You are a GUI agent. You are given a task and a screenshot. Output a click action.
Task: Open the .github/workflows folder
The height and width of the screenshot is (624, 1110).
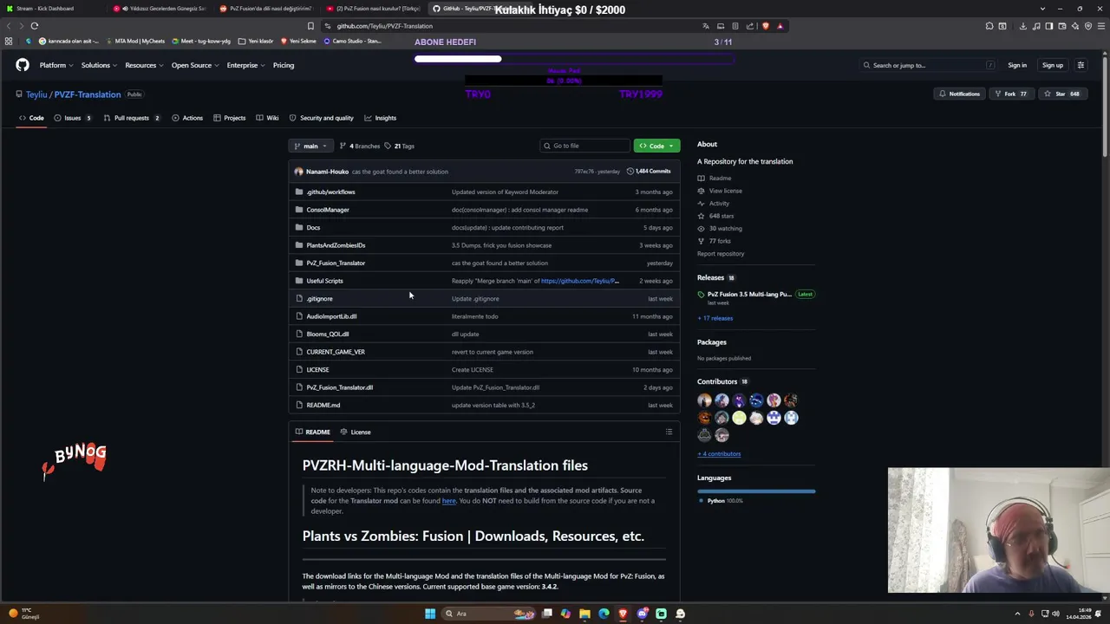point(330,192)
